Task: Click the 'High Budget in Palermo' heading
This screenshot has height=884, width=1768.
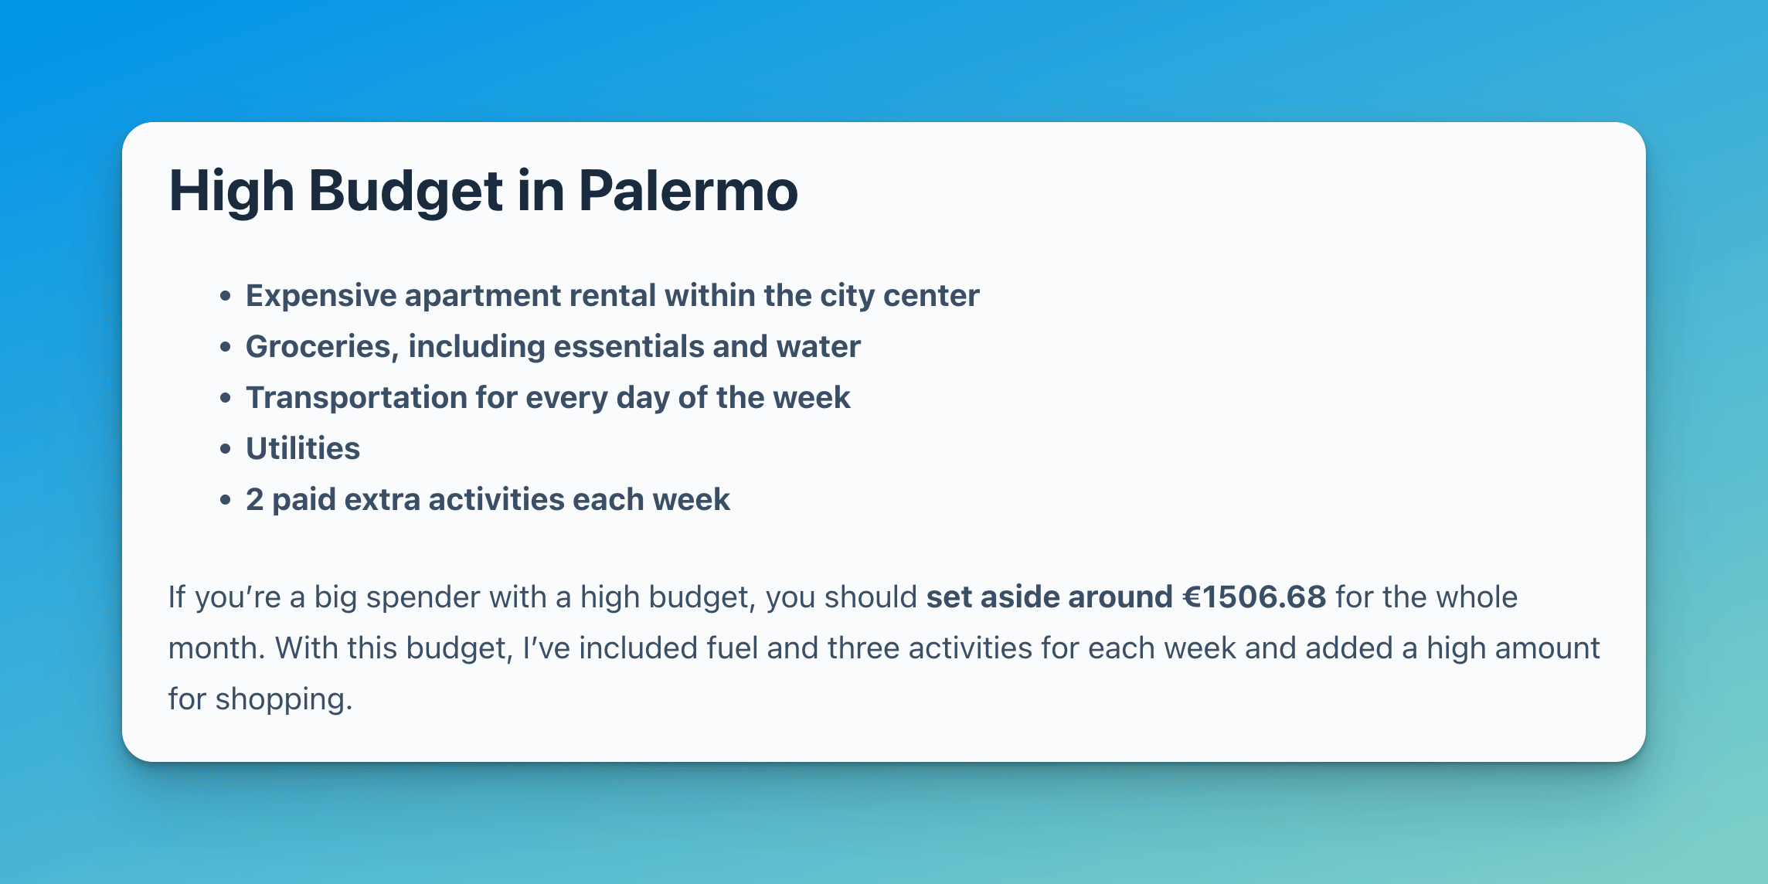Action: click(x=483, y=191)
